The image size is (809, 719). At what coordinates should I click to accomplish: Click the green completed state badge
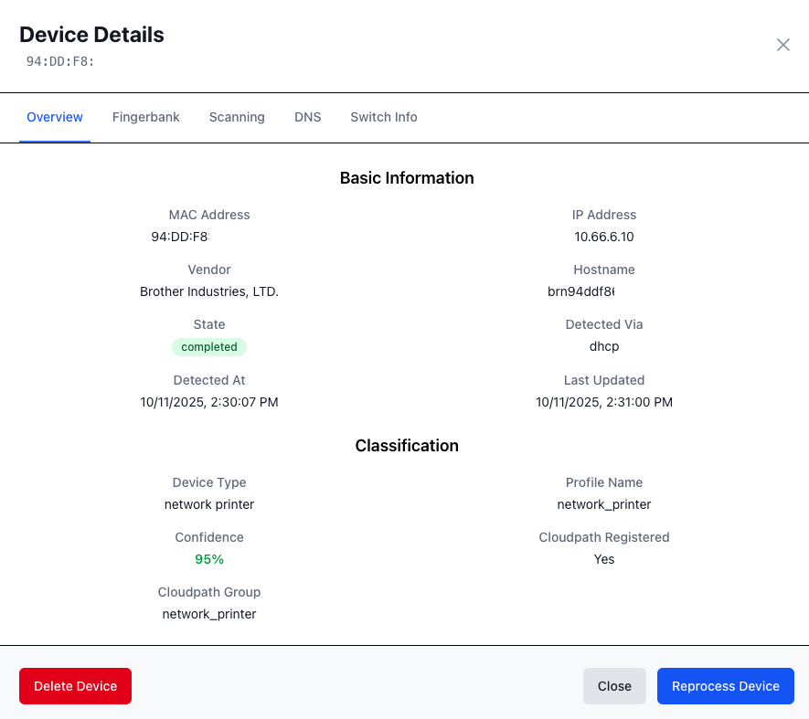click(209, 347)
